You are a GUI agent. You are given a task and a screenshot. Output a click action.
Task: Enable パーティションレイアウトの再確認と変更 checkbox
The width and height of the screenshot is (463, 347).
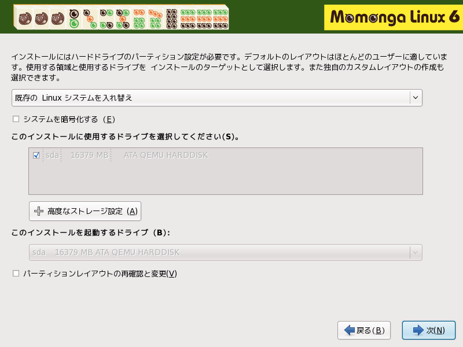coord(16,274)
